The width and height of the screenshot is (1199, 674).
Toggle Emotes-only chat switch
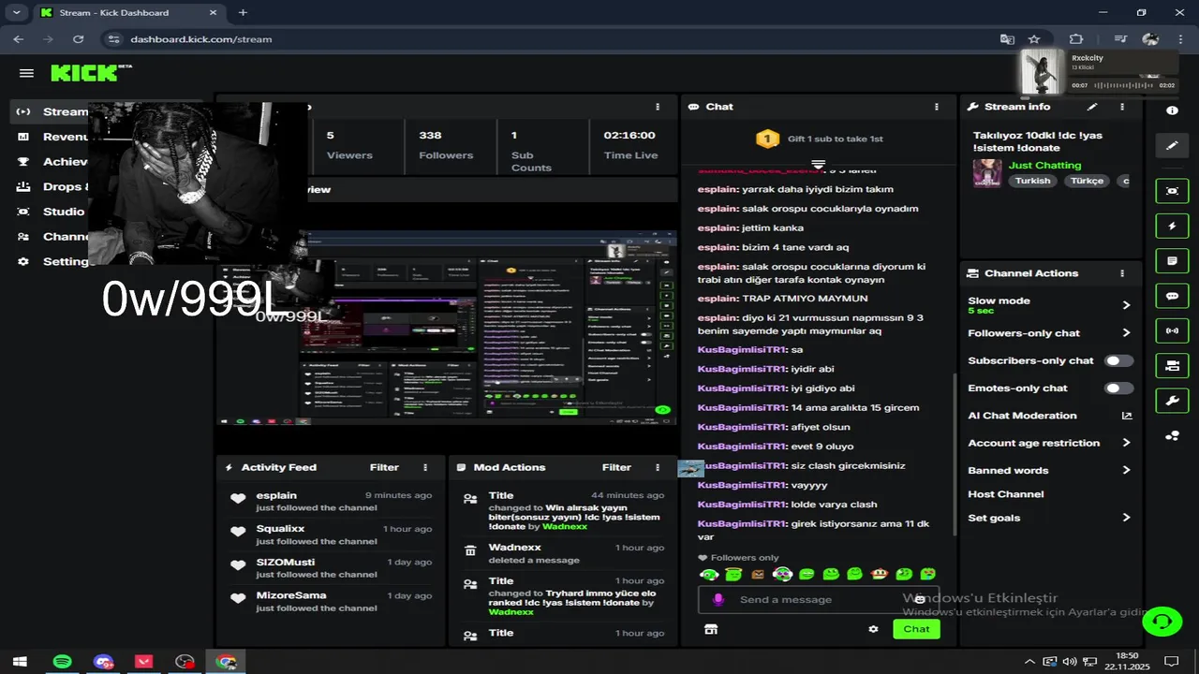(x=1118, y=388)
